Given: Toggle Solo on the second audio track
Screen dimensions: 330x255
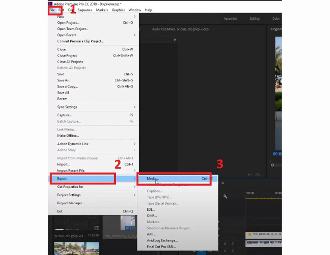Looking at the screenshot, I should [225, 251].
